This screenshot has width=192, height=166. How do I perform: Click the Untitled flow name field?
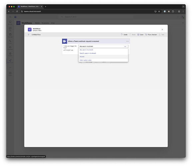pyautogui.click(x=36, y=35)
